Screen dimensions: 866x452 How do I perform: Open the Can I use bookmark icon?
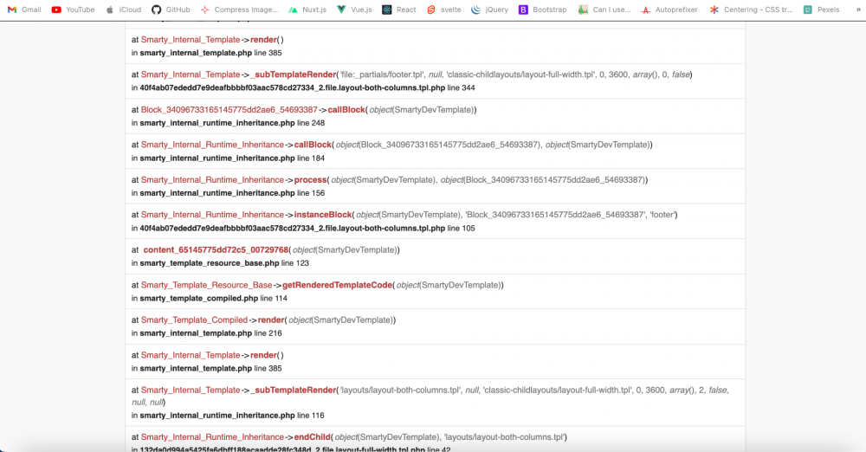pos(583,10)
